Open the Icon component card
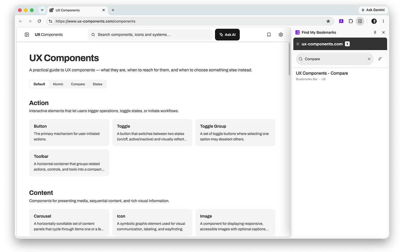 [x=152, y=222]
